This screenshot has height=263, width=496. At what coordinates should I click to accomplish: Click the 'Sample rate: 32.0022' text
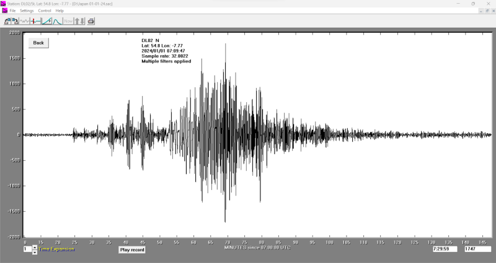click(165, 56)
